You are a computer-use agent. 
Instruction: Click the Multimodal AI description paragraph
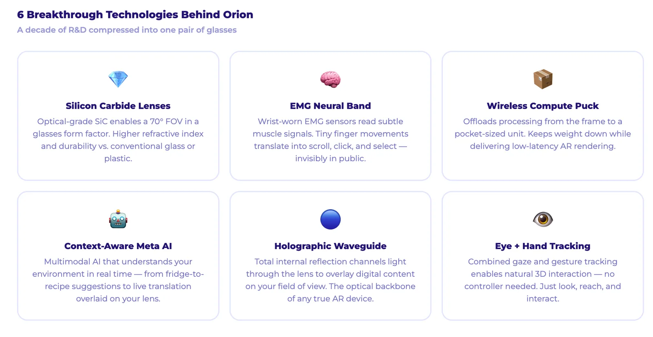(118, 280)
